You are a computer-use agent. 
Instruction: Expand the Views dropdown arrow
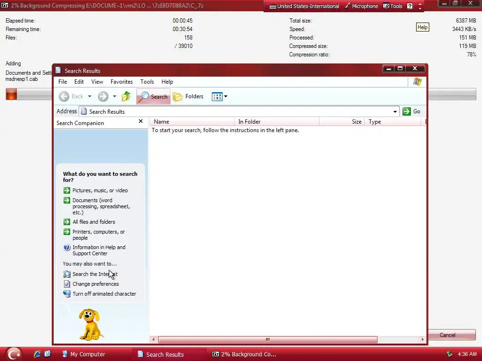click(225, 96)
